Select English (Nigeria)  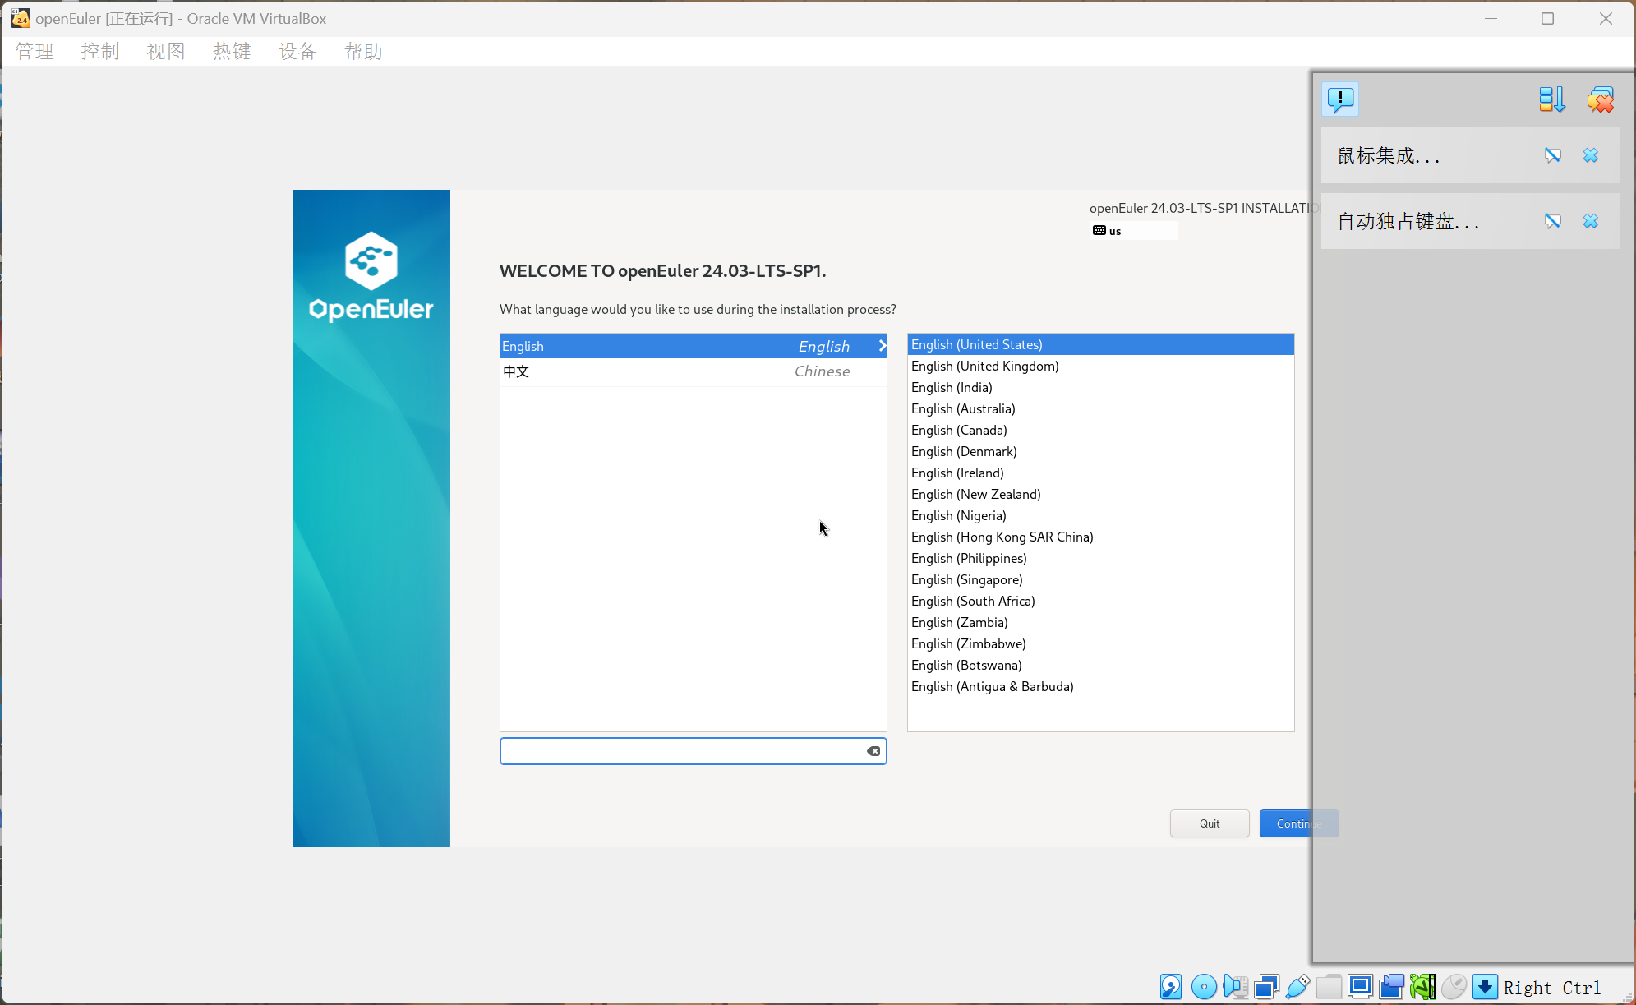[x=1101, y=515]
